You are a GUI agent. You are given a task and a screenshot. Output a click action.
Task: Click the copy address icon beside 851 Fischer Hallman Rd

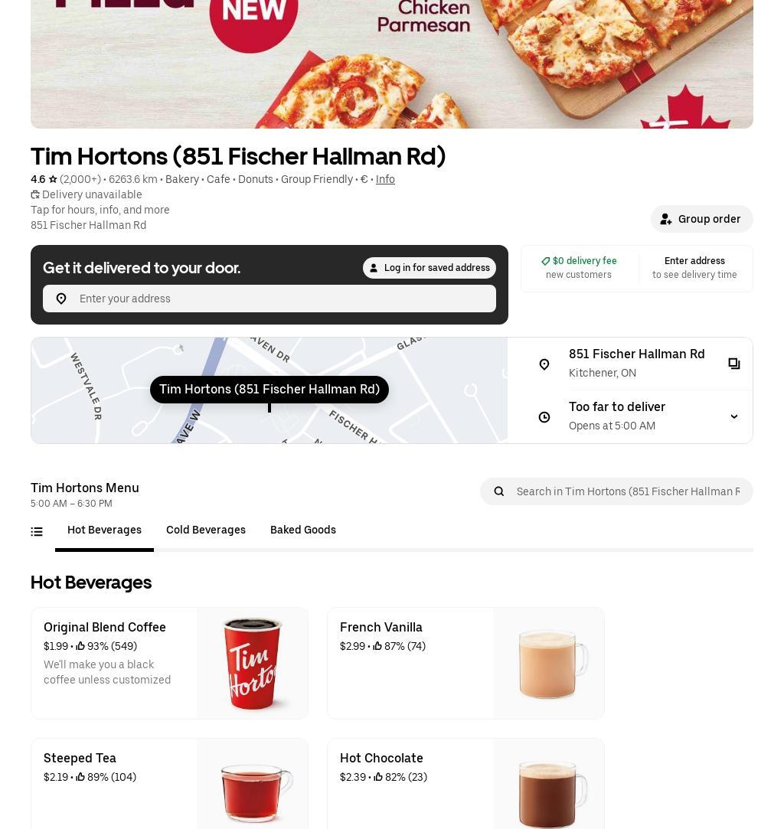pyautogui.click(x=733, y=364)
